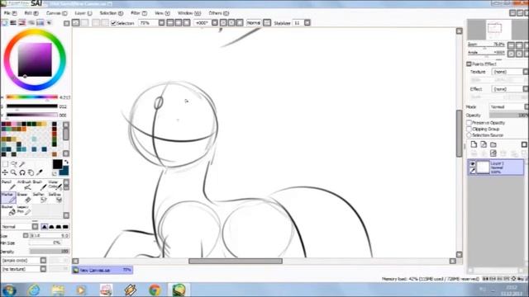Toggle the HSV slider panel icon
529x297 pixels.
pos(22,23)
